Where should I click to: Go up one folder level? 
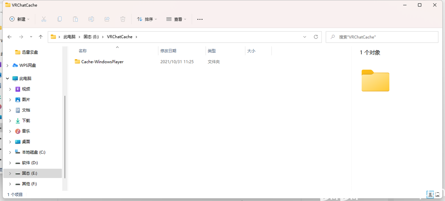point(41,37)
